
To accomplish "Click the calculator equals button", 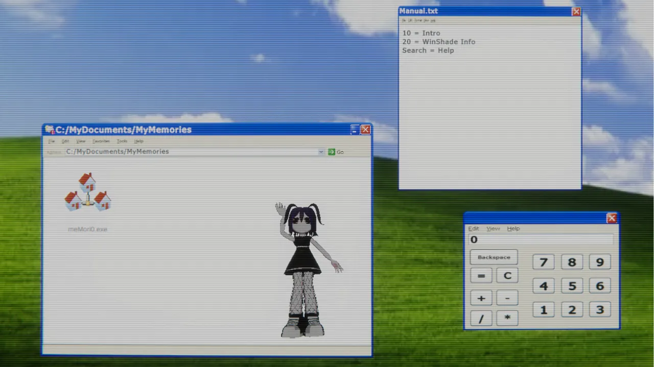I will pyautogui.click(x=481, y=276).
